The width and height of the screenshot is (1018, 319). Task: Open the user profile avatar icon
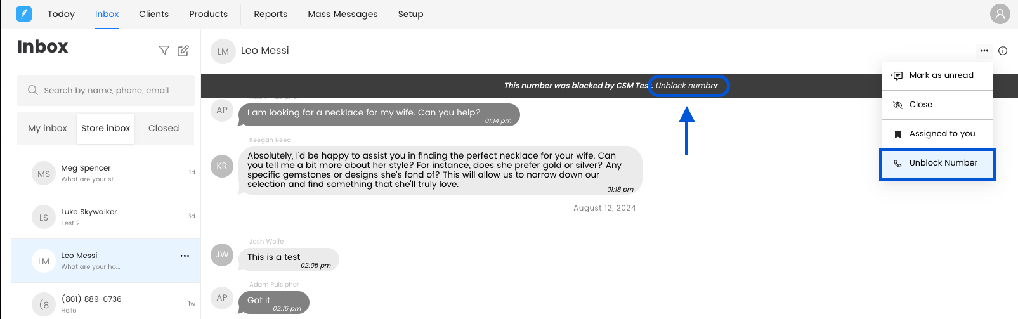pyautogui.click(x=1000, y=14)
